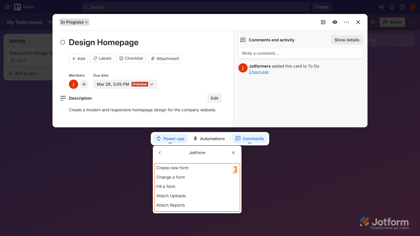
Task: Select Change a form
Action: pos(171,177)
